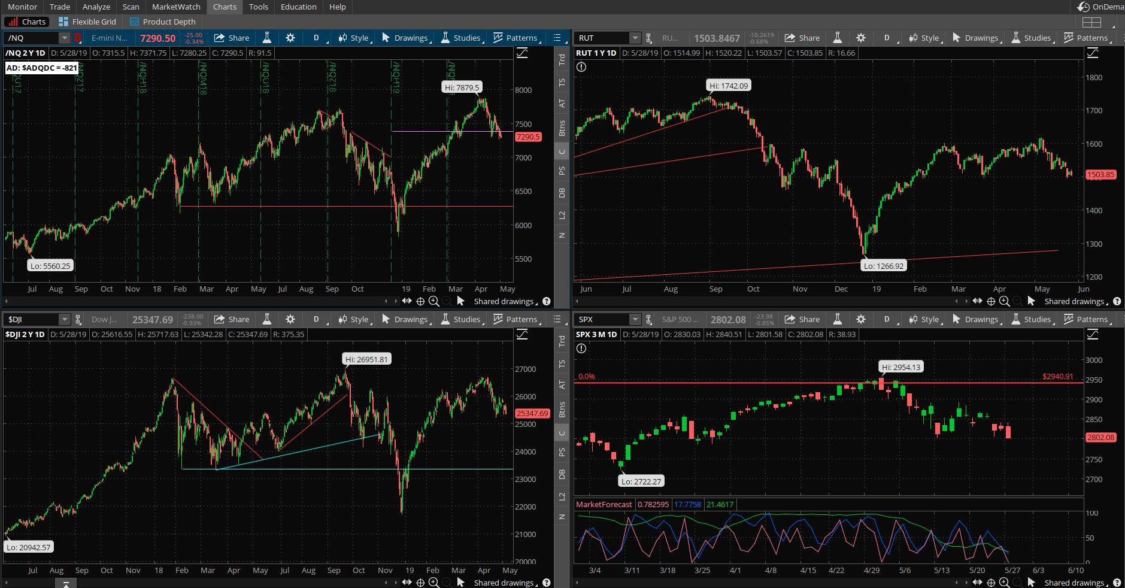This screenshot has height=588, width=1125.
Task: Click RUT chart horizontal scrollbar left arrow
Action: pos(575,301)
